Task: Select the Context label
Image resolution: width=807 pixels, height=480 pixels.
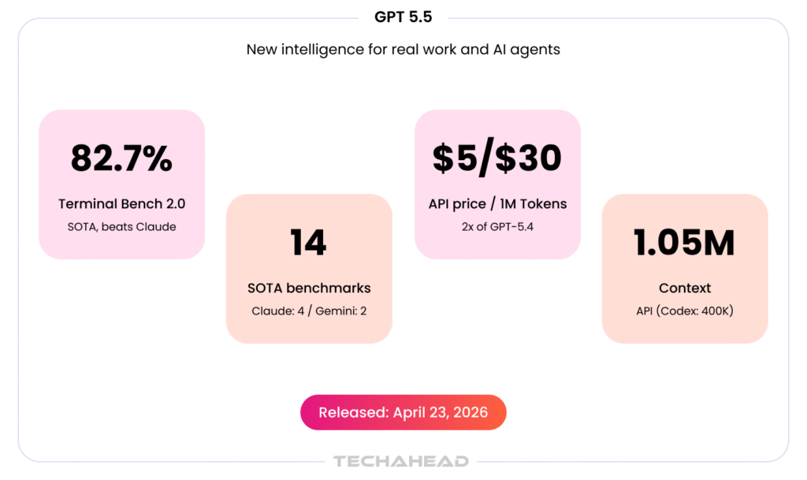Action: pos(685,288)
